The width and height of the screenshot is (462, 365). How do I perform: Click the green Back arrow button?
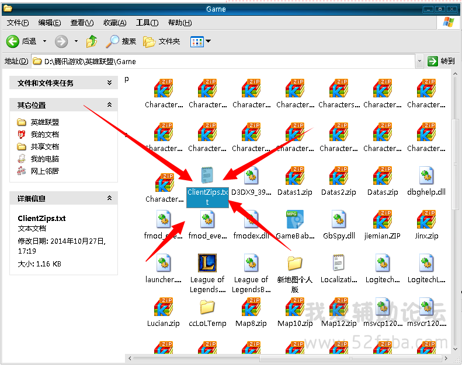coord(13,41)
